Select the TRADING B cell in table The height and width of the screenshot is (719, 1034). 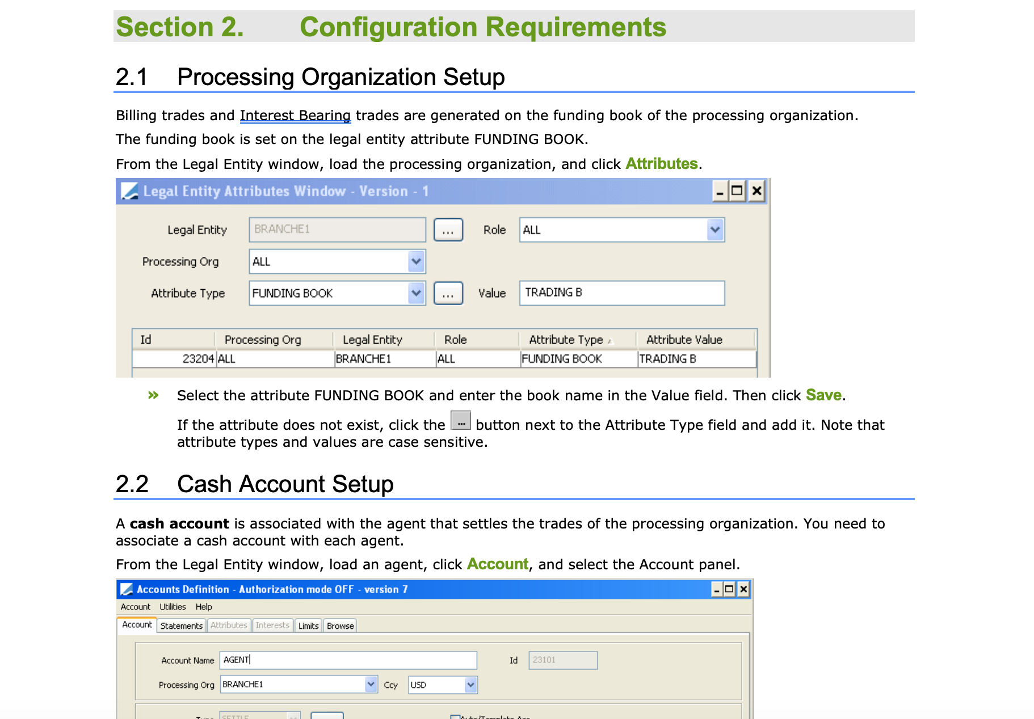click(697, 359)
